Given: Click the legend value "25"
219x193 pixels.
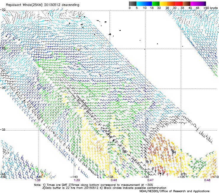Looking at the screenshot, I should pyautogui.click(x=167, y=8).
